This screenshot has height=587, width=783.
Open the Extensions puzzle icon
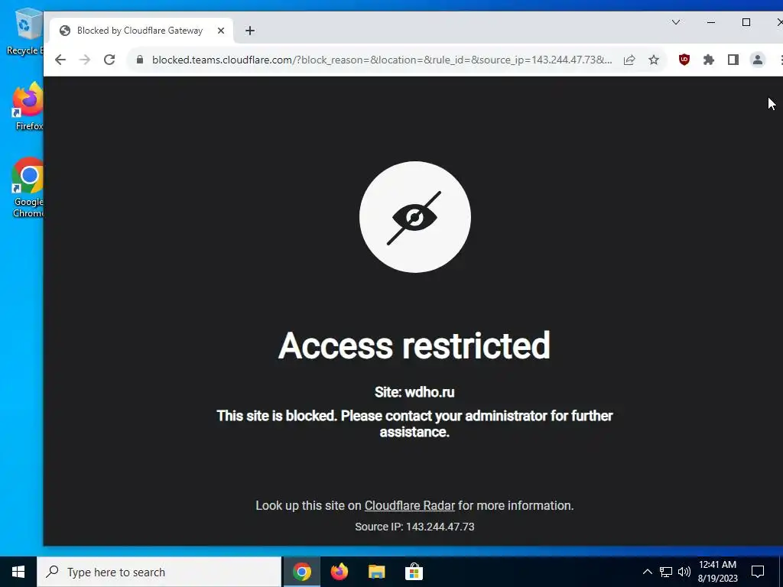[709, 60]
